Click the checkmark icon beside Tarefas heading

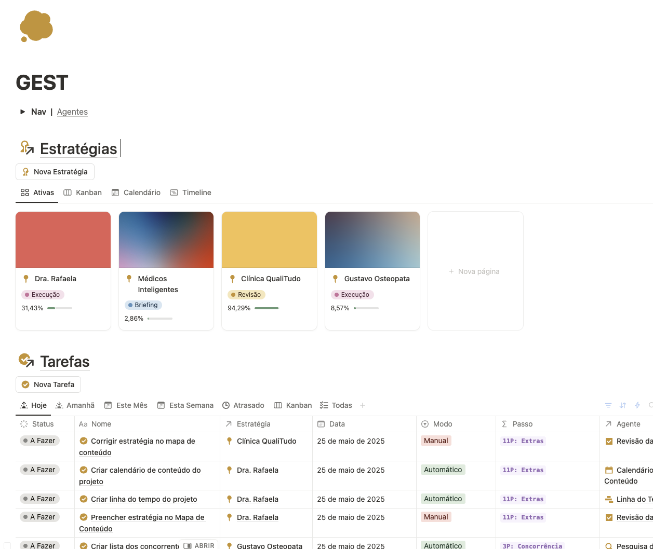(26, 361)
